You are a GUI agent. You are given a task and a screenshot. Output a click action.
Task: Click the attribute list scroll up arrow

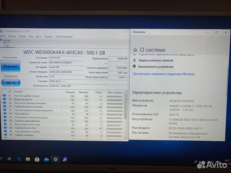(125, 92)
